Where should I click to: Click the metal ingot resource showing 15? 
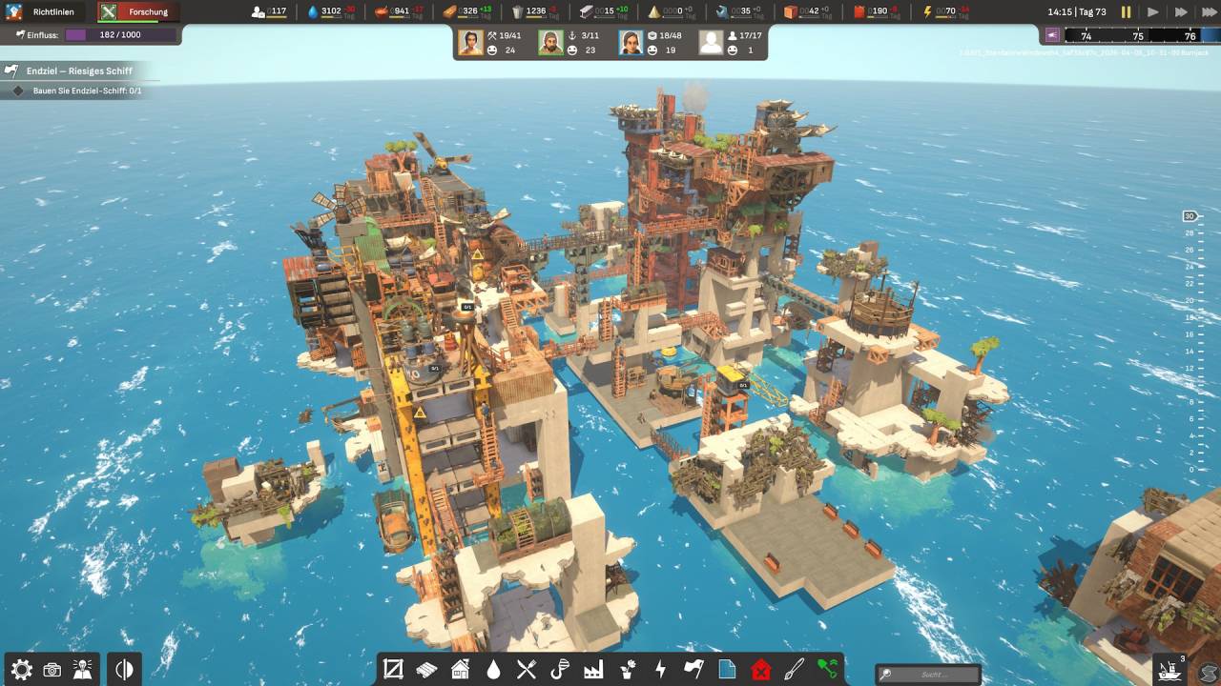click(603, 11)
